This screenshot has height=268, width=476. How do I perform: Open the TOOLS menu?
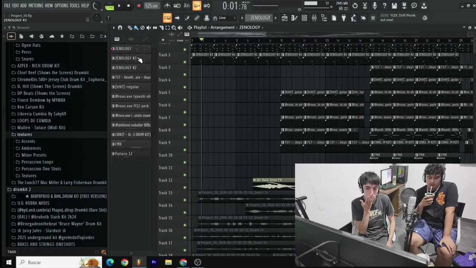(x=74, y=6)
